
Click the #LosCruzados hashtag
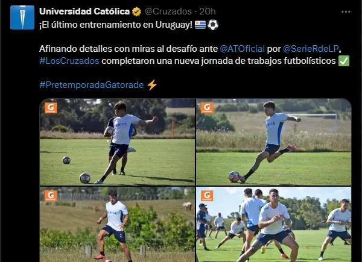(69, 61)
